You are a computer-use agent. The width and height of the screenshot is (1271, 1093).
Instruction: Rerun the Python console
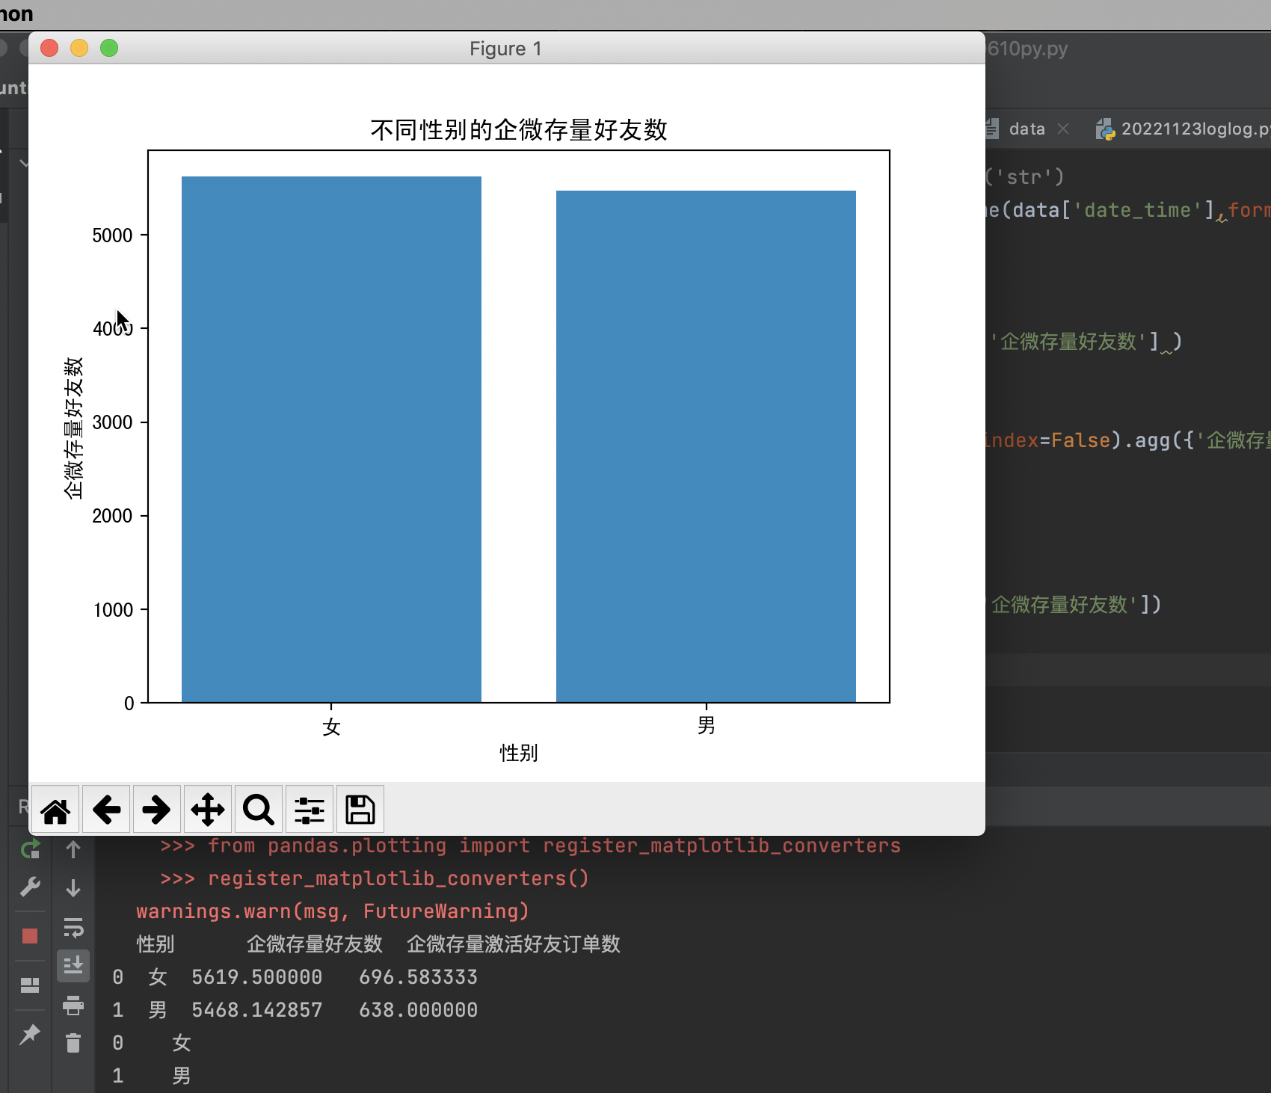(x=28, y=849)
